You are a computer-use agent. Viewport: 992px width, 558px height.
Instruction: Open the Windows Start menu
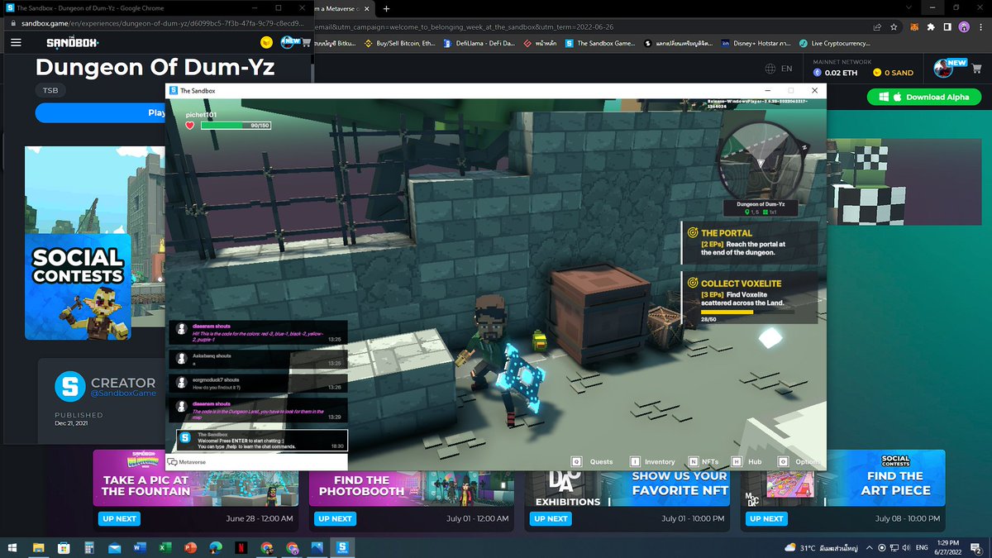[x=14, y=547]
